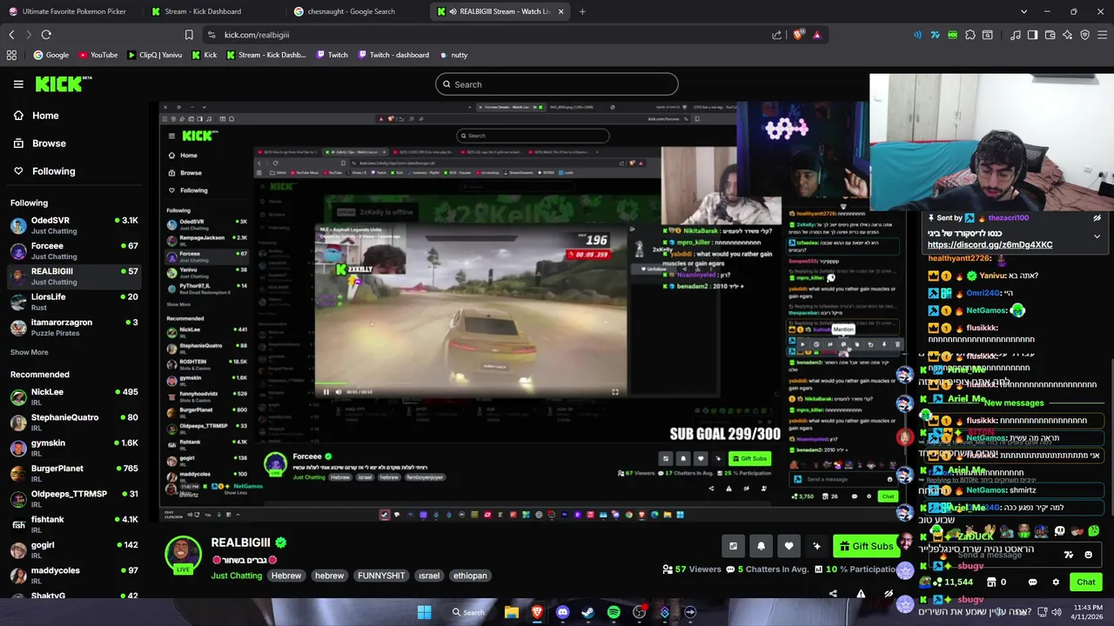Viewport: 1114px width, 626px height.
Task: Open the Discord invite link in pinned message
Action: click(990, 245)
